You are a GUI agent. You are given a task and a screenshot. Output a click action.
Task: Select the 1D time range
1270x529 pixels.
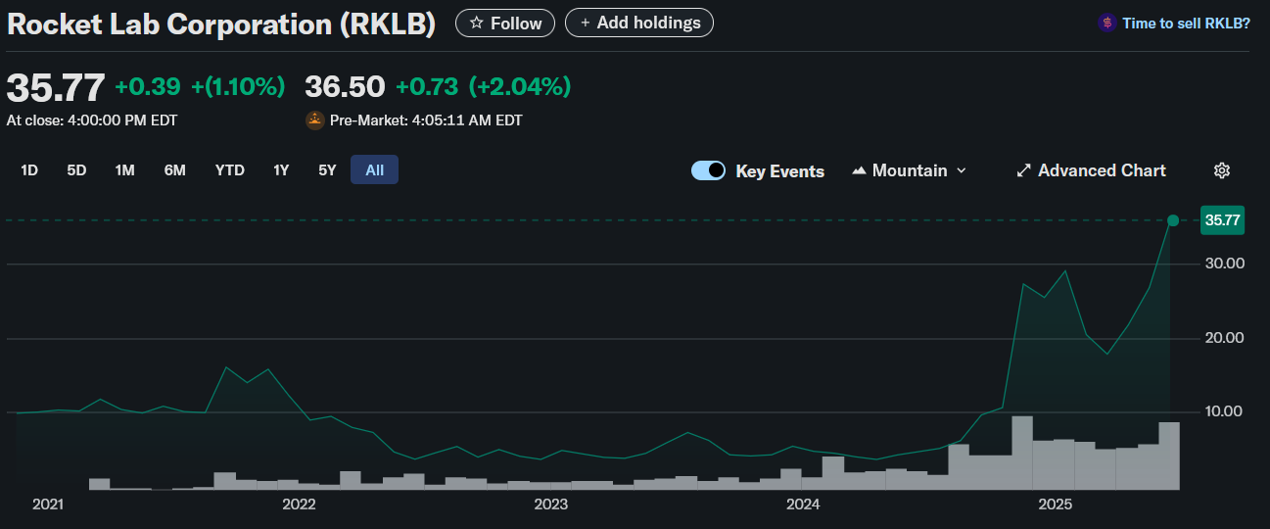[29, 170]
